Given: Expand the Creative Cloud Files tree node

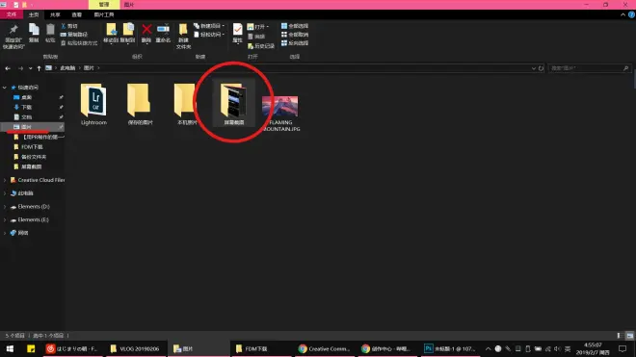Looking at the screenshot, I should click(5, 180).
